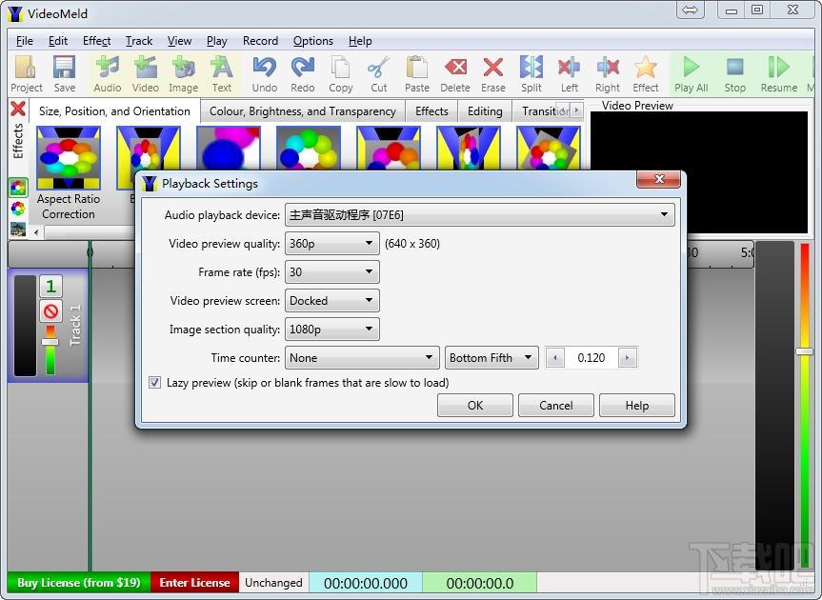The height and width of the screenshot is (600, 822).
Task: Close Effects panel with red X
Action: (x=18, y=109)
